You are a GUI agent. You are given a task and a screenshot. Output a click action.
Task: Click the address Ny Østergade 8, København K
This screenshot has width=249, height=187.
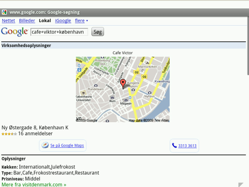pyautogui.click(x=35, y=128)
